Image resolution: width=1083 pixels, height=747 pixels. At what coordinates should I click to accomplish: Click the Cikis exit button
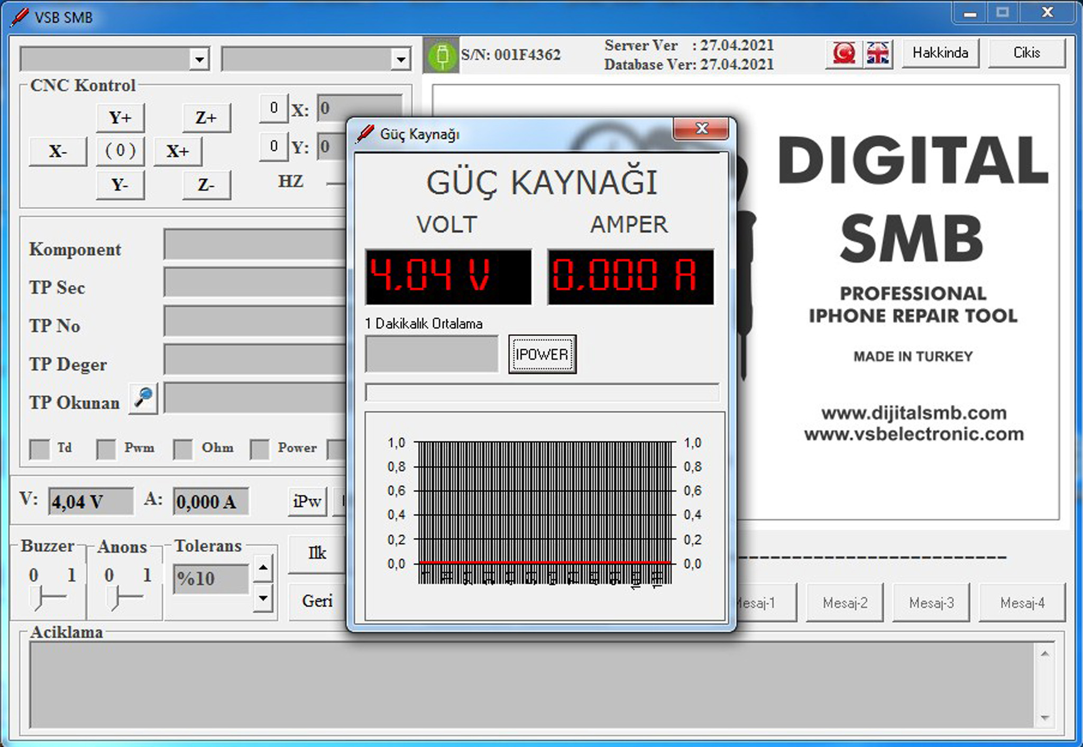[1026, 53]
